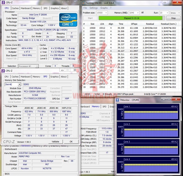Open Graphics tab in top CPU-Z window

(55, 8)
